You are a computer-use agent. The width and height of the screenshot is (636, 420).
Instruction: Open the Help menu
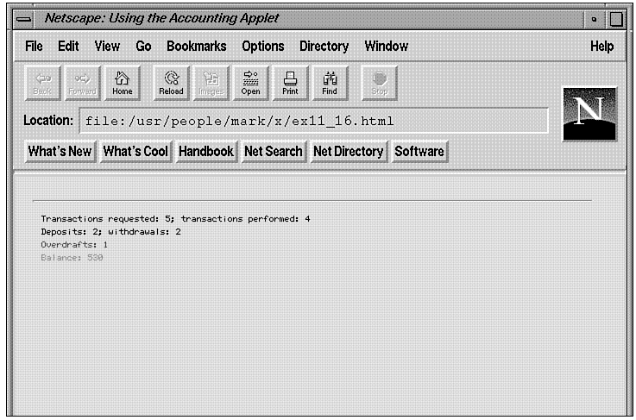click(x=601, y=47)
